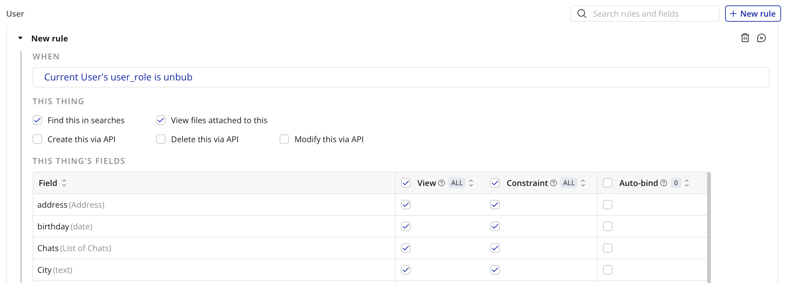Select the City (text) field row
Image resolution: width=794 pixels, height=283 pixels.
click(x=370, y=270)
